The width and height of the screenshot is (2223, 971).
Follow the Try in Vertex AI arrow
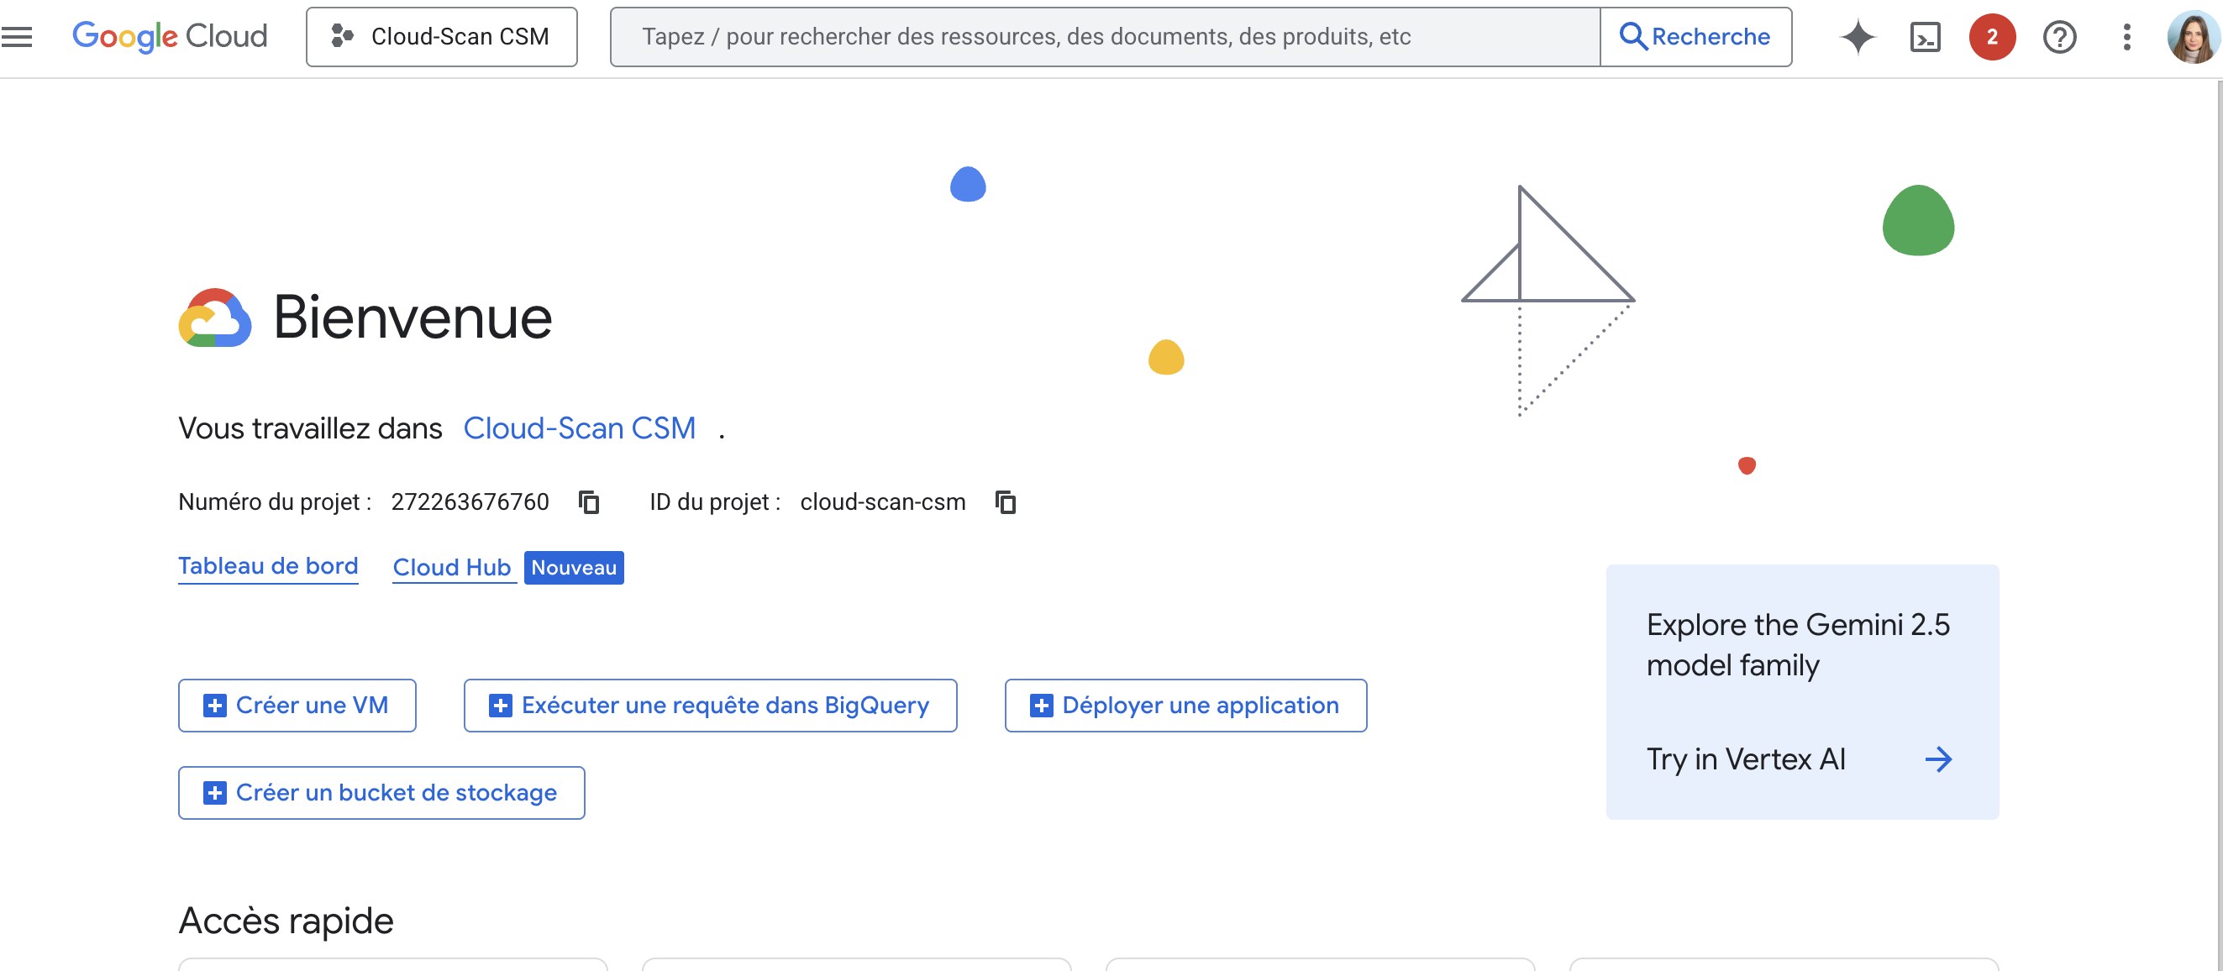click(x=1937, y=758)
